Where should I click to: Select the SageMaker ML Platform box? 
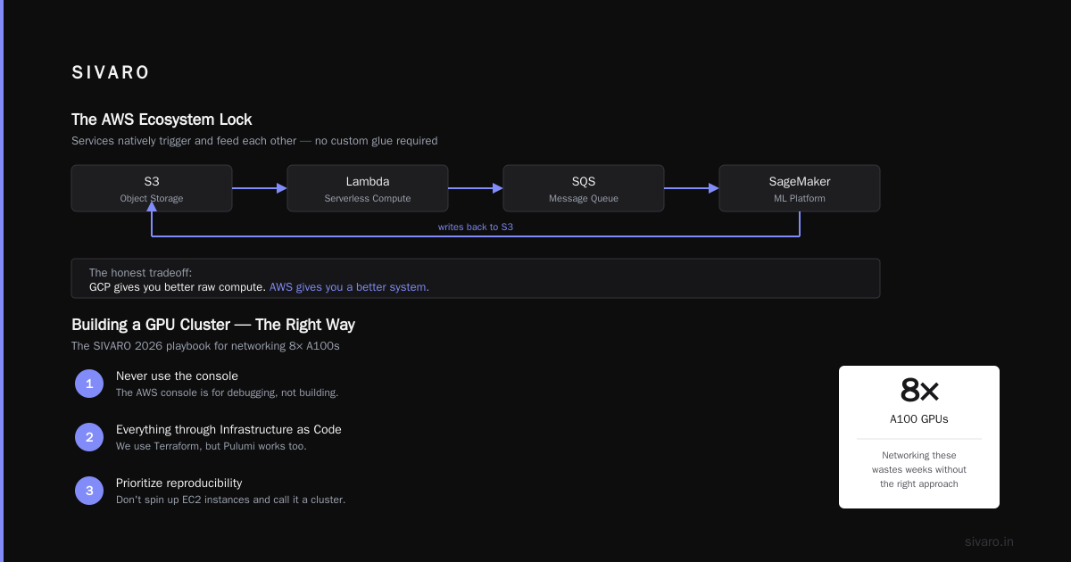pyautogui.click(x=800, y=188)
